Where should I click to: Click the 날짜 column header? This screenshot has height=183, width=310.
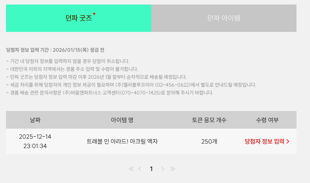pos(35,120)
